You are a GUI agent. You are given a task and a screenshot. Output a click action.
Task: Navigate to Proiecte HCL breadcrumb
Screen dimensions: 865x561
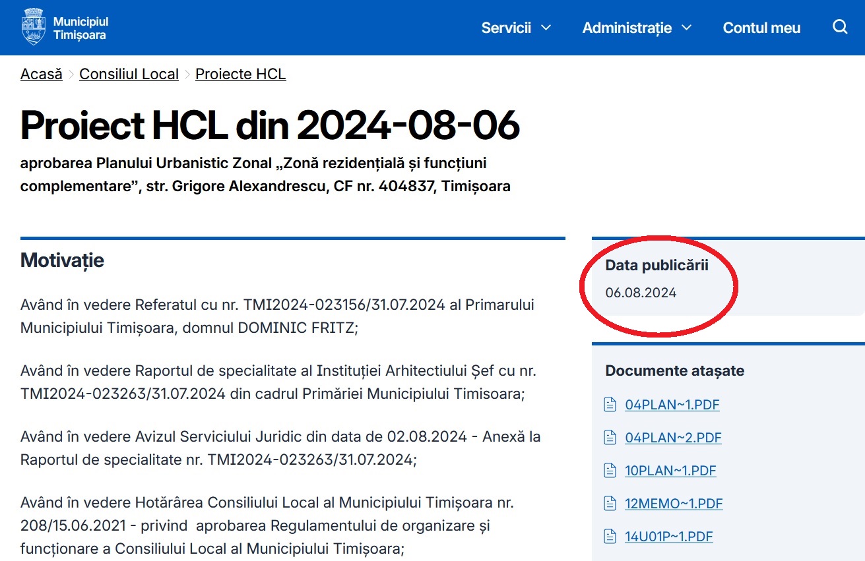[x=241, y=74]
